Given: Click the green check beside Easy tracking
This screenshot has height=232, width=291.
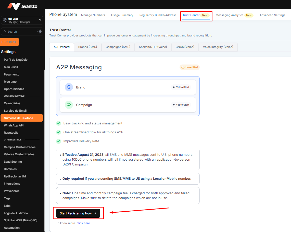Looking at the screenshot, I should coord(59,123).
